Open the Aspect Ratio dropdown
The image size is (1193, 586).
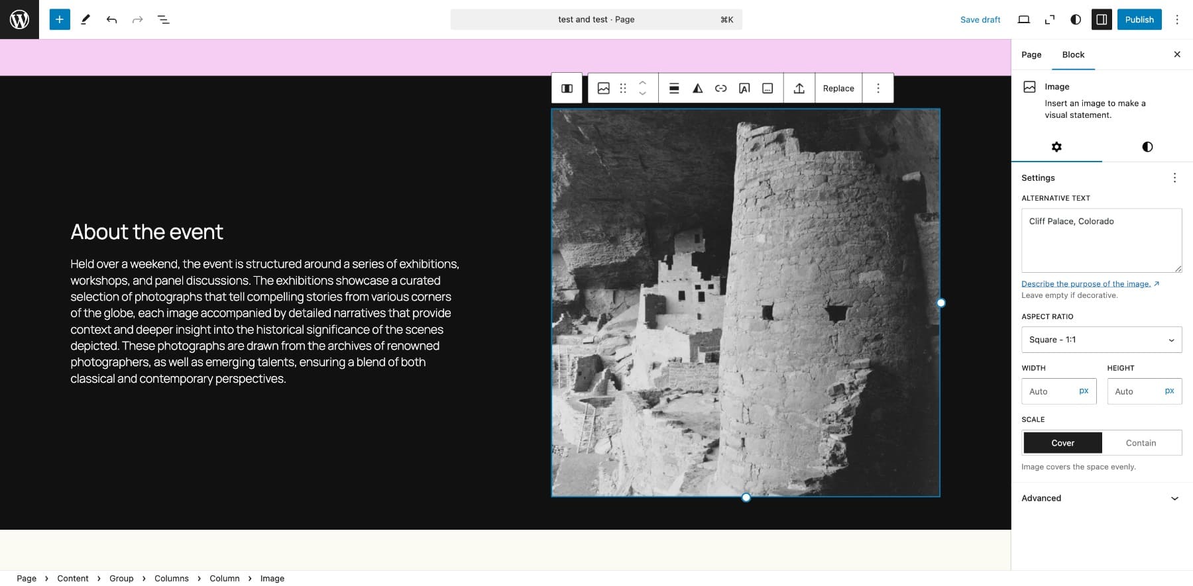point(1102,340)
